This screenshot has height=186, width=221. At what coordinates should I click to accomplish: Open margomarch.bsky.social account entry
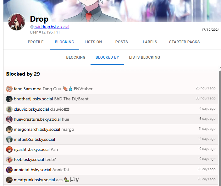[x=111, y=129]
